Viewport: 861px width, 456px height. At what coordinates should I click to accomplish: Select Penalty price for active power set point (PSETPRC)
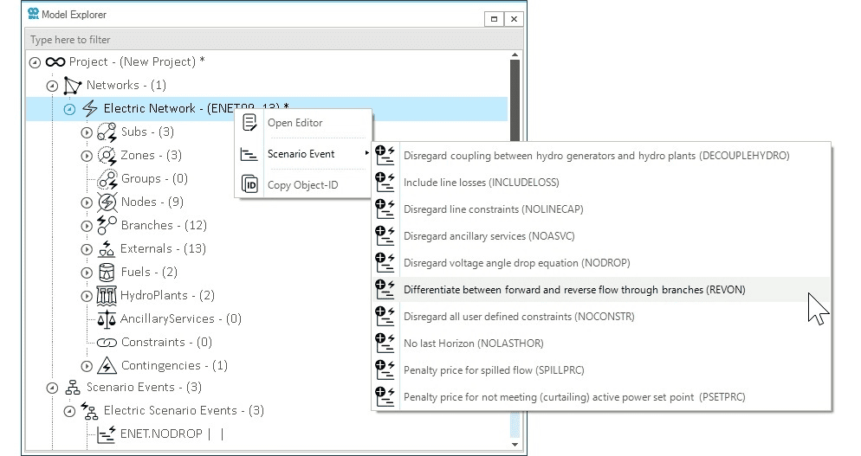tap(601, 397)
